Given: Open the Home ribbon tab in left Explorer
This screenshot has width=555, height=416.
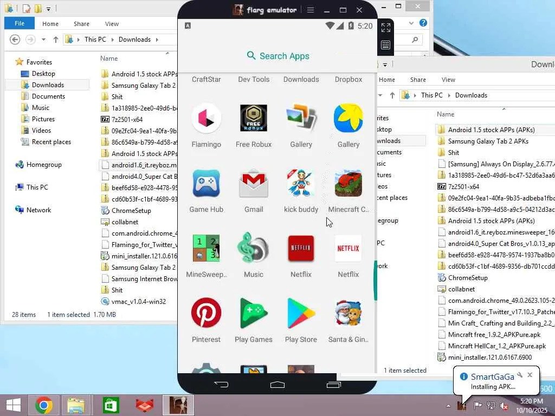Looking at the screenshot, I should (x=50, y=24).
